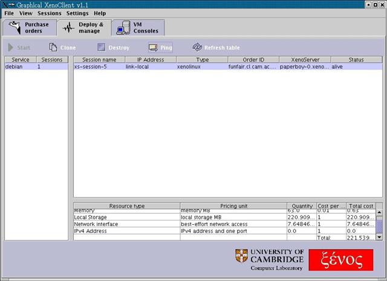Viewport: 387px width, 281px height.
Task: Click the Start session icon
Action: tap(11, 47)
